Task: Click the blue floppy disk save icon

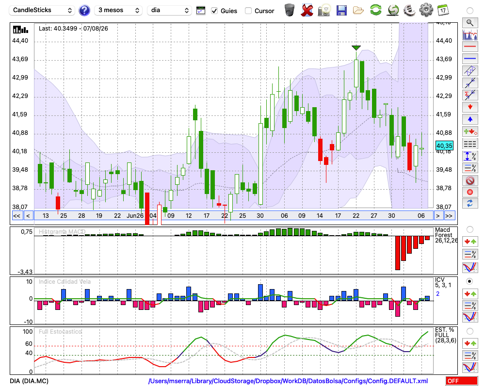Action: [x=341, y=11]
